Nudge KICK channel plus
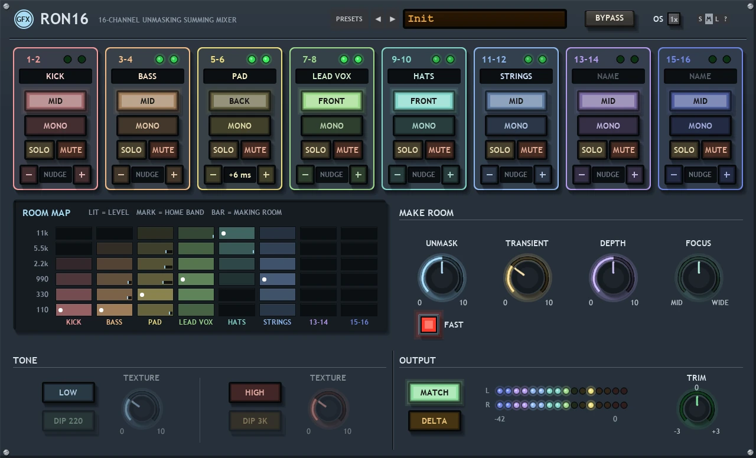This screenshot has height=458, width=756. (x=82, y=175)
